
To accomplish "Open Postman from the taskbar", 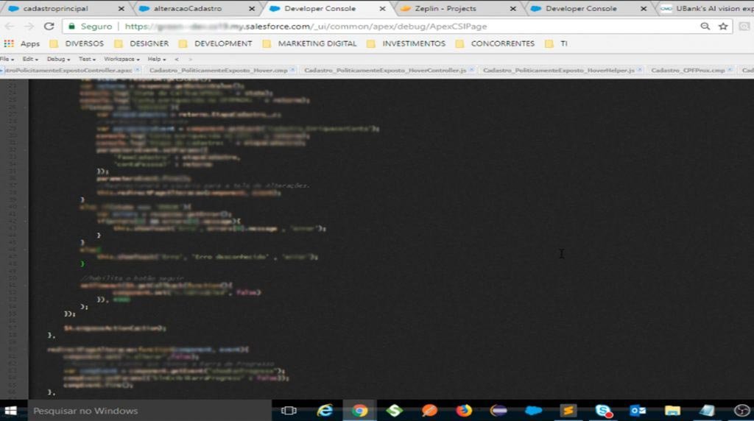I will pyautogui.click(x=429, y=411).
